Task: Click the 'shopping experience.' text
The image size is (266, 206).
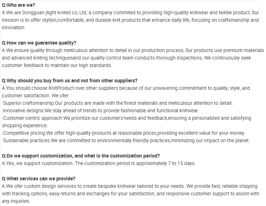Action: pos(25,125)
